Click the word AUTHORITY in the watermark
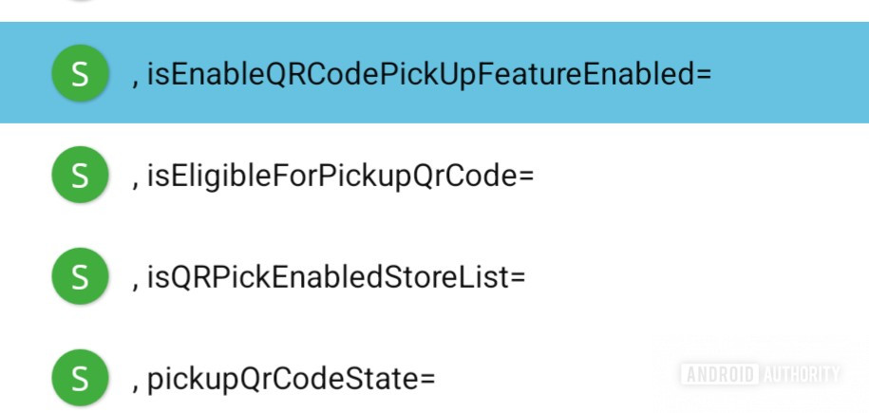Image resolution: width=869 pixels, height=413 pixels. pyautogui.click(x=801, y=373)
